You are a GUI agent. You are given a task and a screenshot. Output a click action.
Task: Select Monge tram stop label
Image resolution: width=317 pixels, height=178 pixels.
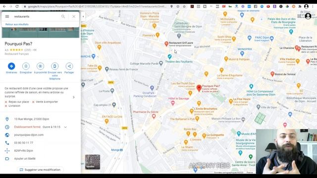coord(117,150)
